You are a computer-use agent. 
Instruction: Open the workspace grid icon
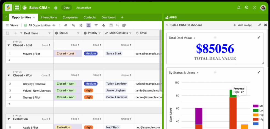point(17,8)
